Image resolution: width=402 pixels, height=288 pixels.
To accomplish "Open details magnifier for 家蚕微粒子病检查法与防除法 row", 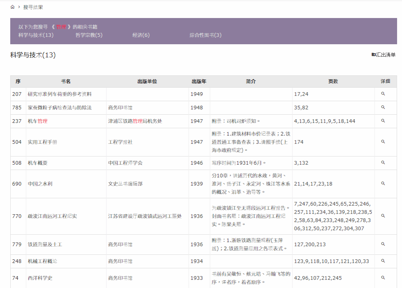I will coord(383,107).
